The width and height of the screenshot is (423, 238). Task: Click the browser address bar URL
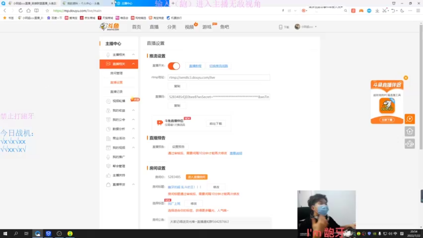click(x=77, y=11)
